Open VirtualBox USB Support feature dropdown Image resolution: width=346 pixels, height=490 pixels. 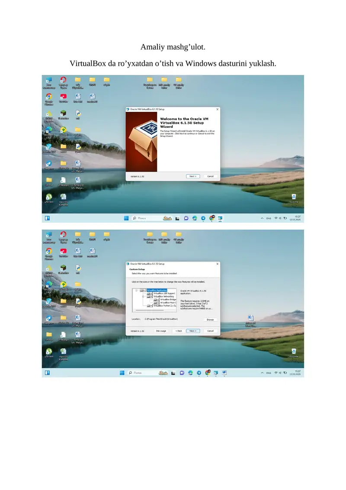pyautogui.click(x=150, y=293)
